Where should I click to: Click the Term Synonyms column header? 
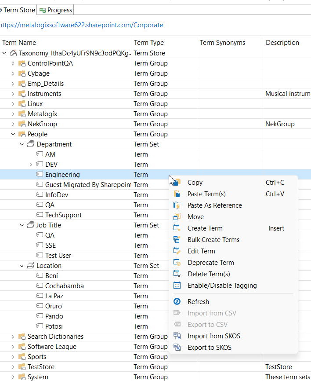coord(222,43)
